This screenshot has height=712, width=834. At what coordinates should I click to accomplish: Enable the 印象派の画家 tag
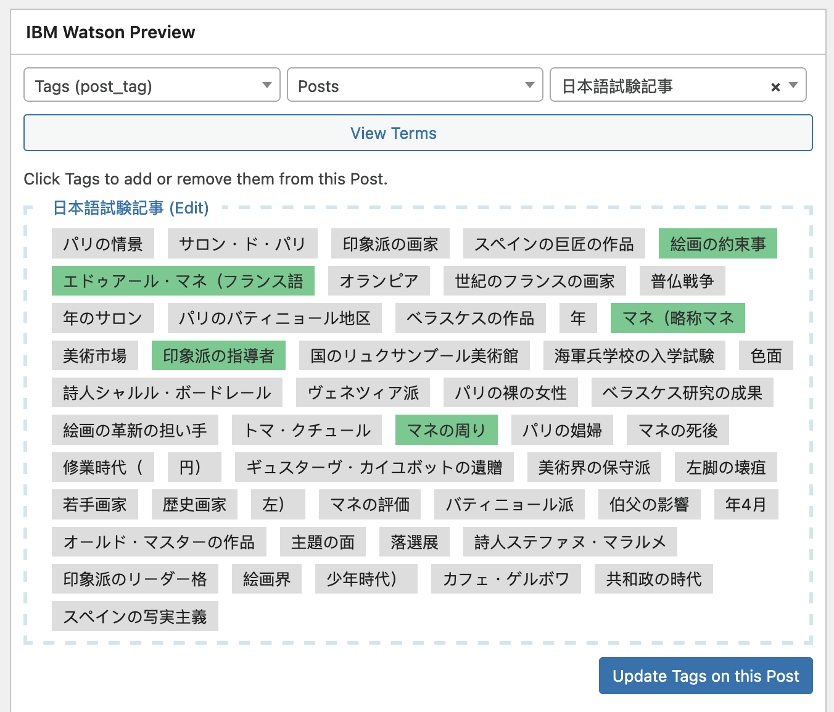pos(390,244)
